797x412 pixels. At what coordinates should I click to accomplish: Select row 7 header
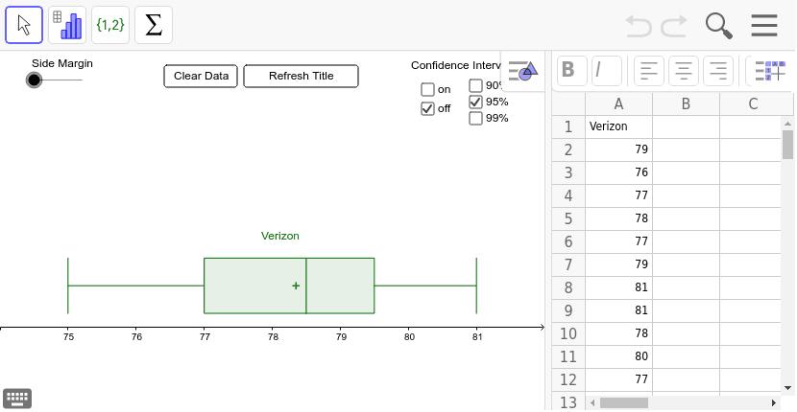568,264
